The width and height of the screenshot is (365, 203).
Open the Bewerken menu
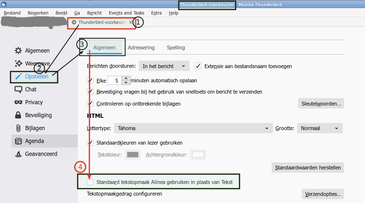[38, 13]
